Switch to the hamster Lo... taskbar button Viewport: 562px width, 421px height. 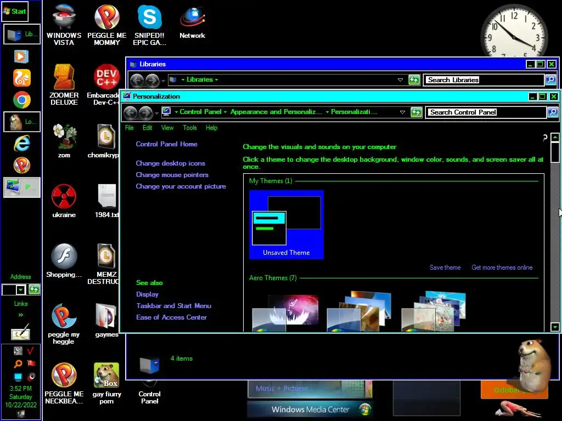[22, 122]
